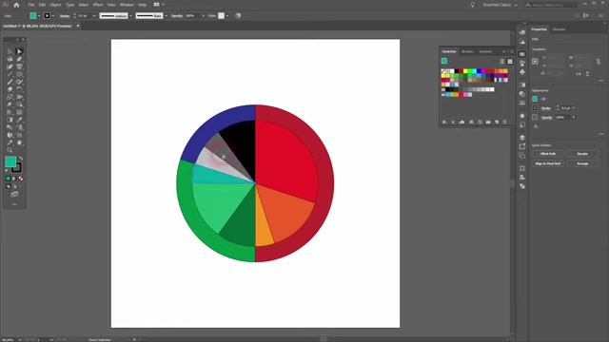Select the Rotate tool
609x342 pixels.
click(19, 89)
